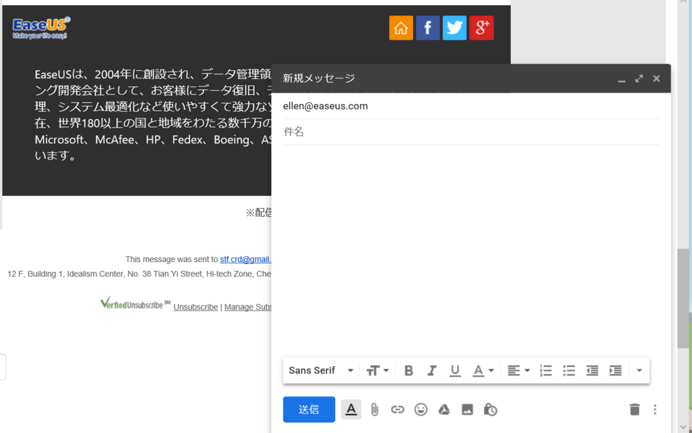The width and height of the screenshot is (692, 433).
Task: Click the Unsubscribe link
Action: 195,307
